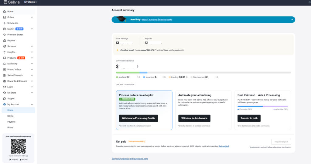Expand the Services menu chevron
311x164 pixels.
32,46
